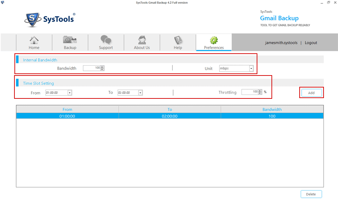Restore down the application window

328,2
